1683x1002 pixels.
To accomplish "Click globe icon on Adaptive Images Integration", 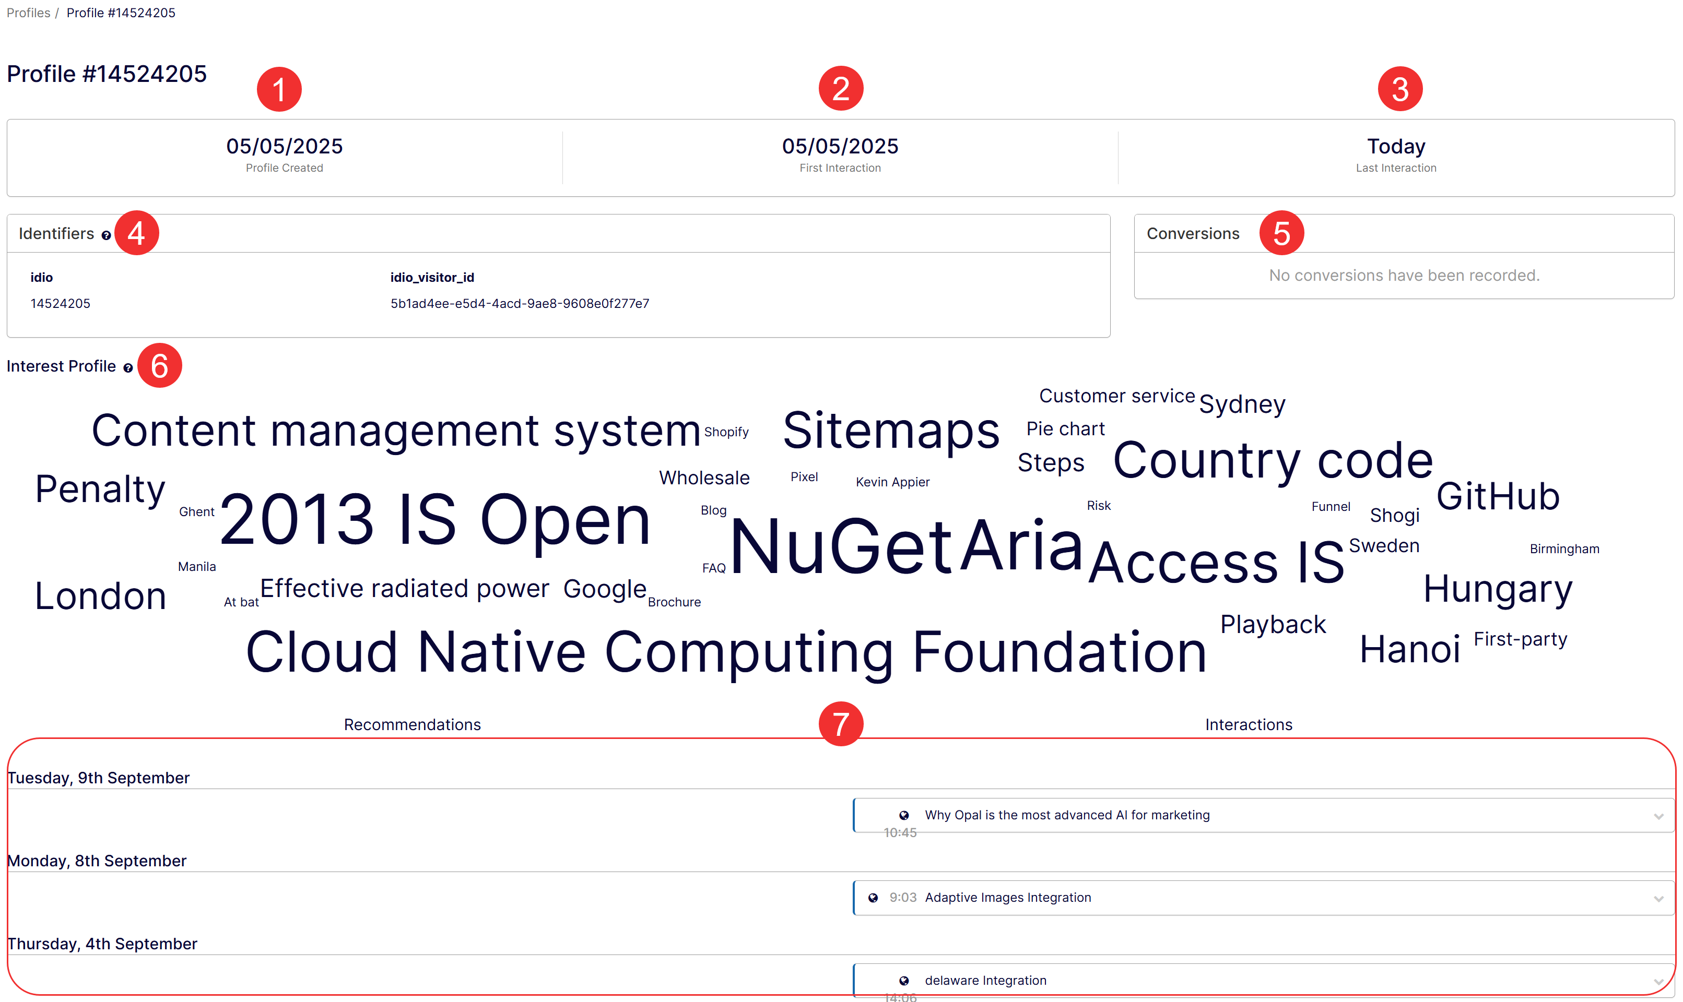I will click(x=873, y=898).
